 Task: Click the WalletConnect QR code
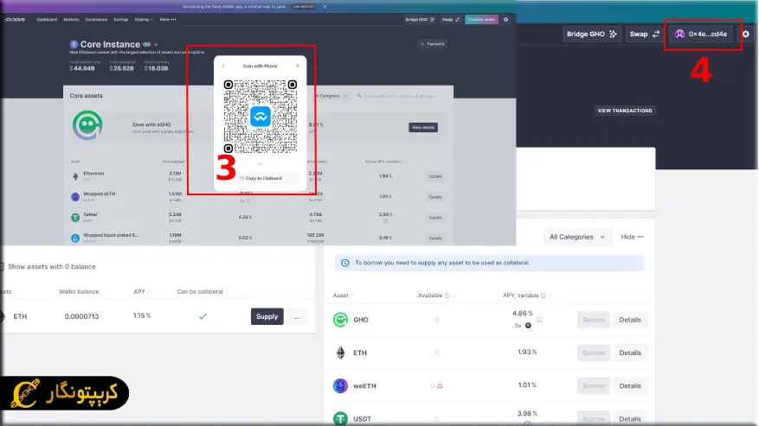point(261,117)
